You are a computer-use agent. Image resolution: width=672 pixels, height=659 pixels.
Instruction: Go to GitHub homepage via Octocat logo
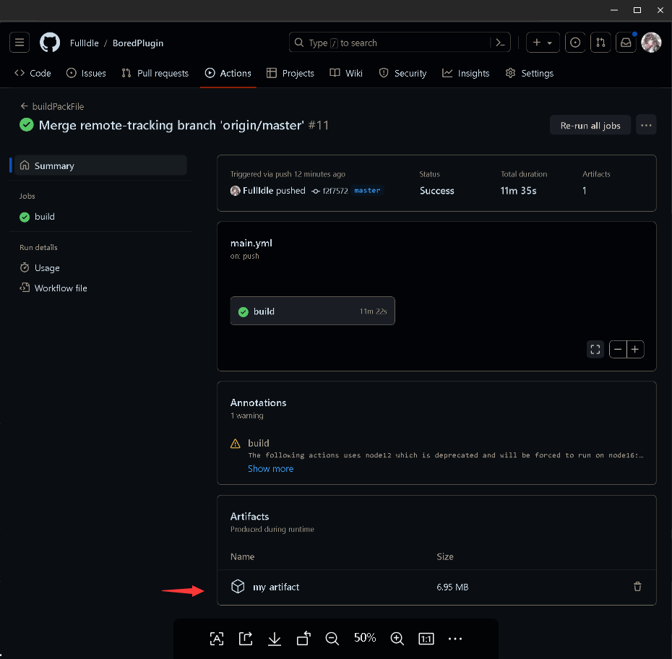tap(50, 43)
